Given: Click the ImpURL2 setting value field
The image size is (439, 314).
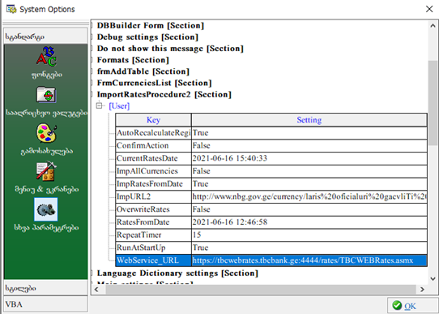Looking at the screenshot, I should click(x=309, y=196).
